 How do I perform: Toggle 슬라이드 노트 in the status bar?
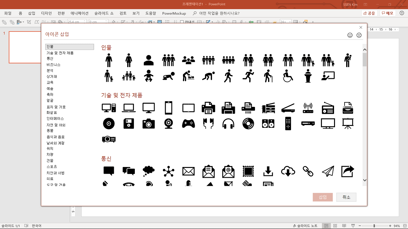tap(305, 226)
